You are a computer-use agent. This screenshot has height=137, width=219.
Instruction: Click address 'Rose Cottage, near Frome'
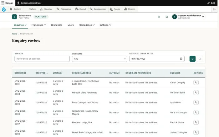coord(85,103)
